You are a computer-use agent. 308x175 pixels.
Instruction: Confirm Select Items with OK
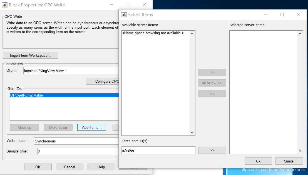(x=258, y=161)
